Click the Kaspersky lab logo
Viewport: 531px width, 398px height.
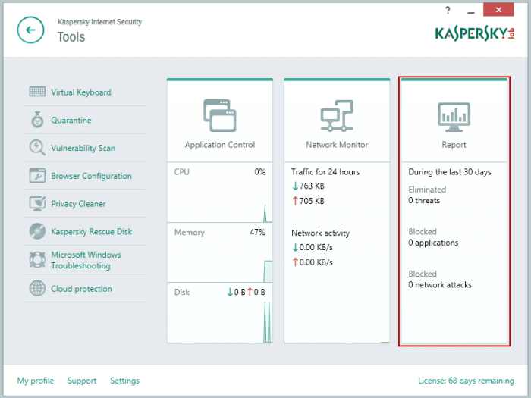[x=475, y=34]
